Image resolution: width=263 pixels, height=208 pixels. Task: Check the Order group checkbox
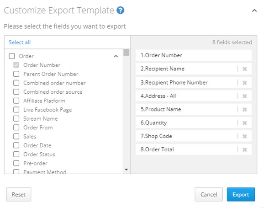(12, 56)
